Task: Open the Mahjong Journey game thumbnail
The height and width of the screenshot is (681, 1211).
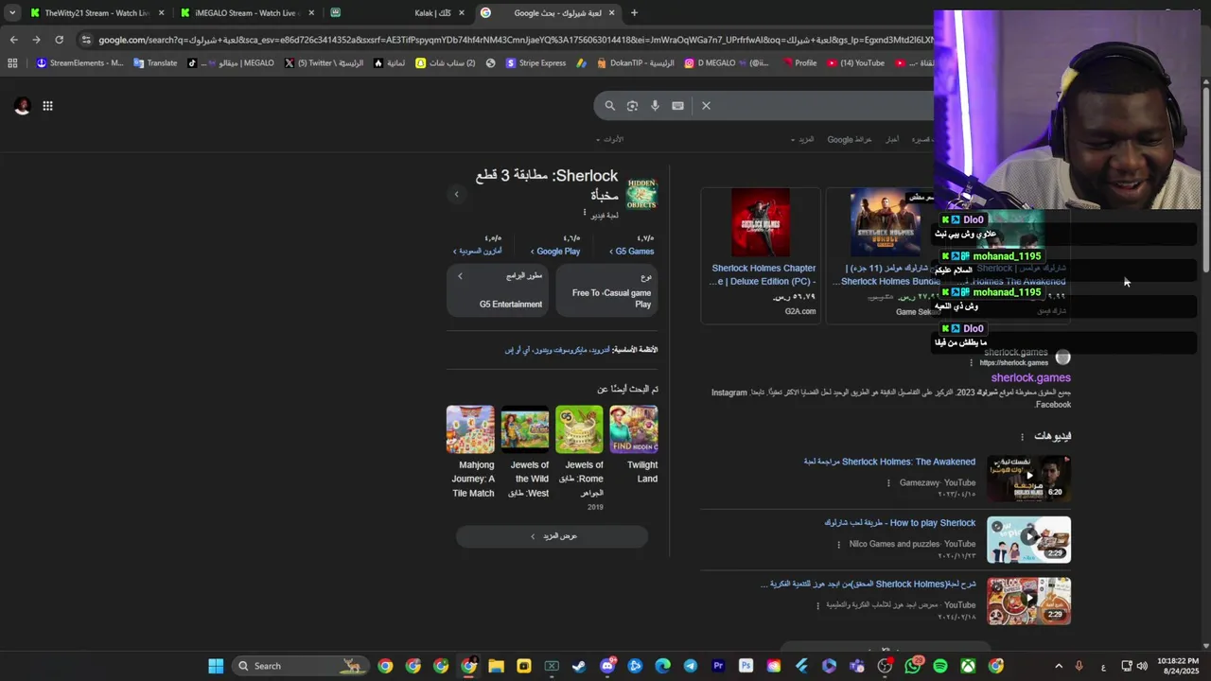Action: coord(470,429)
